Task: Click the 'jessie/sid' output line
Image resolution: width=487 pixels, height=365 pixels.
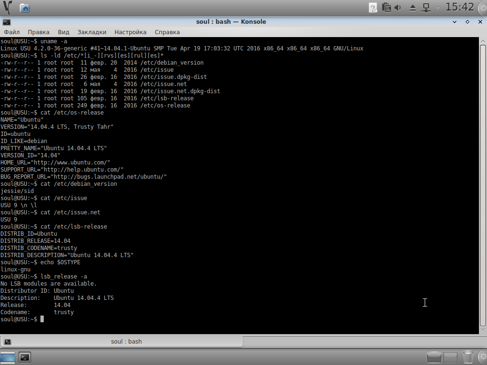Action: pyautogui.click(x=17, y=191)
